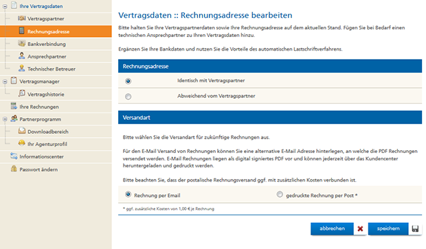The image size is (426, 249).
Task: Click the Passwort ändern lock icon
Action: pyautogui.click(x=14, y=169)
